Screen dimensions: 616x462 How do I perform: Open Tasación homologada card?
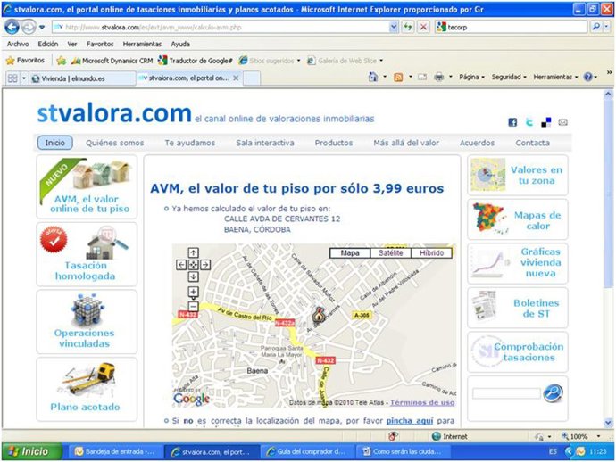[x=87, y=254]
